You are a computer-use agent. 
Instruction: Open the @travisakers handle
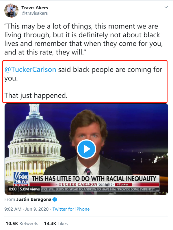(x=34, y=13)
